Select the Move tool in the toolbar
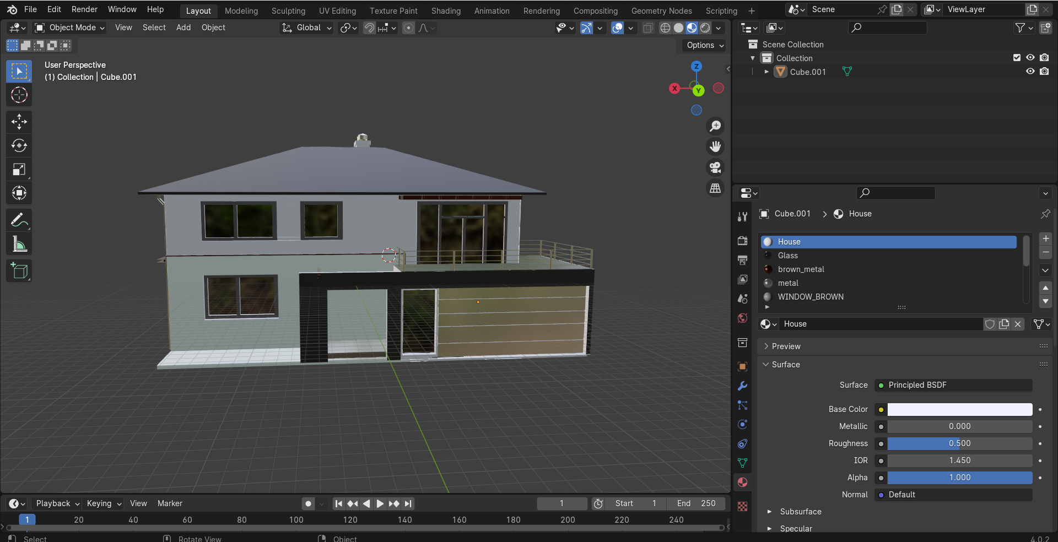This screenshot has height=542, width=1058. click(x=19, y=122)
